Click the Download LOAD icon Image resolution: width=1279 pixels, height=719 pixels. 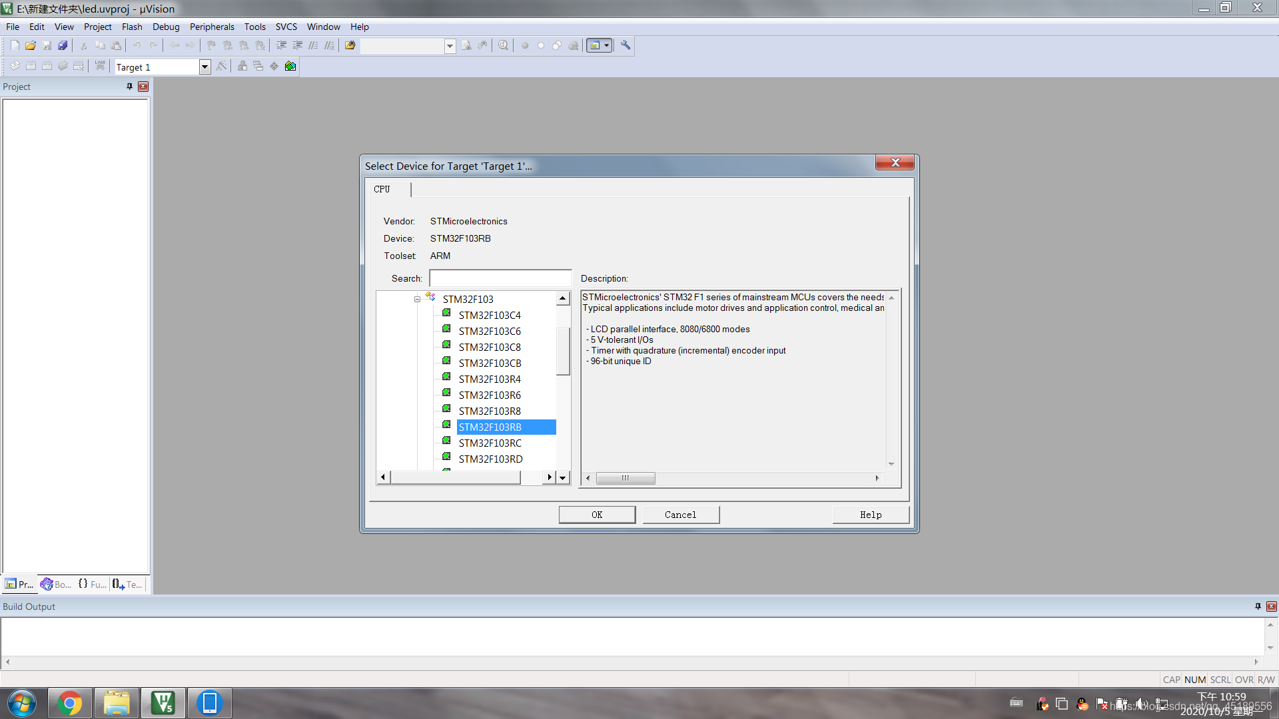click(100, 67)
